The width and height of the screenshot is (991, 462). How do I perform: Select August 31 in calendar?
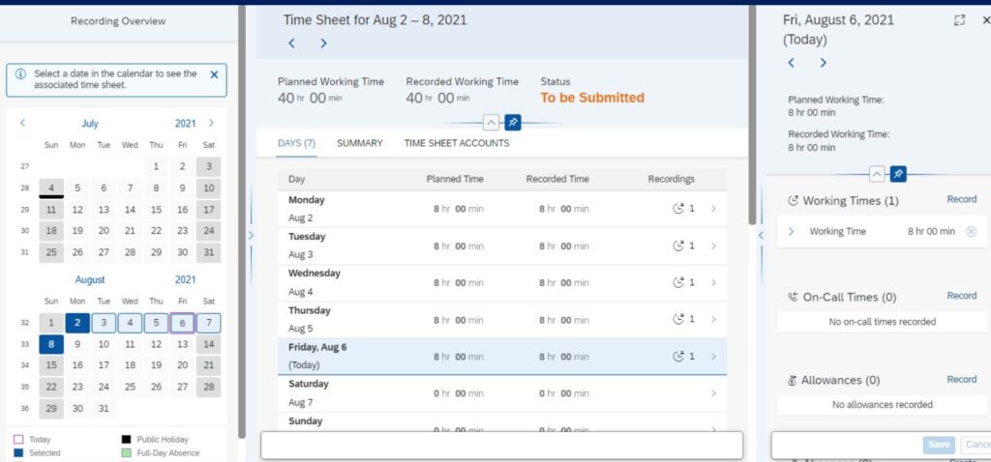pyautogui.click(x=104, y=408)
